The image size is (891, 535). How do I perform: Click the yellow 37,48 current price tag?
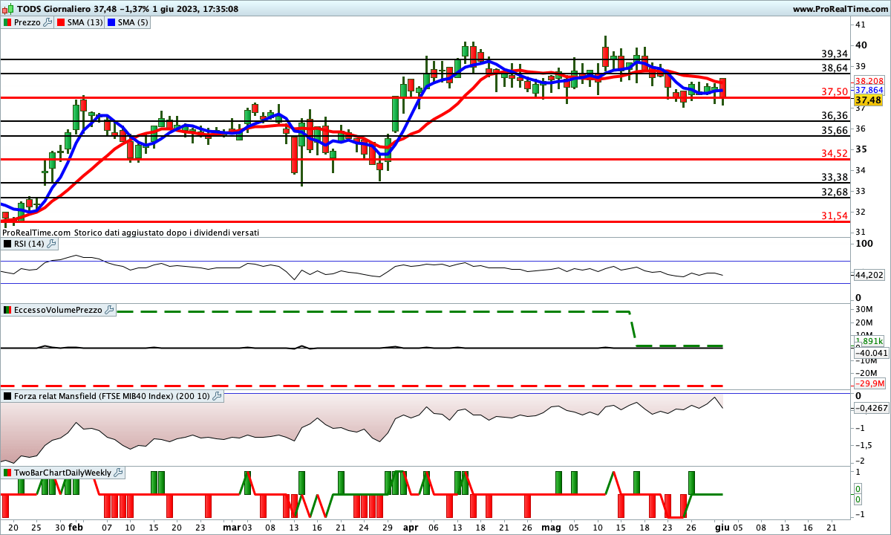click(867, 100)
